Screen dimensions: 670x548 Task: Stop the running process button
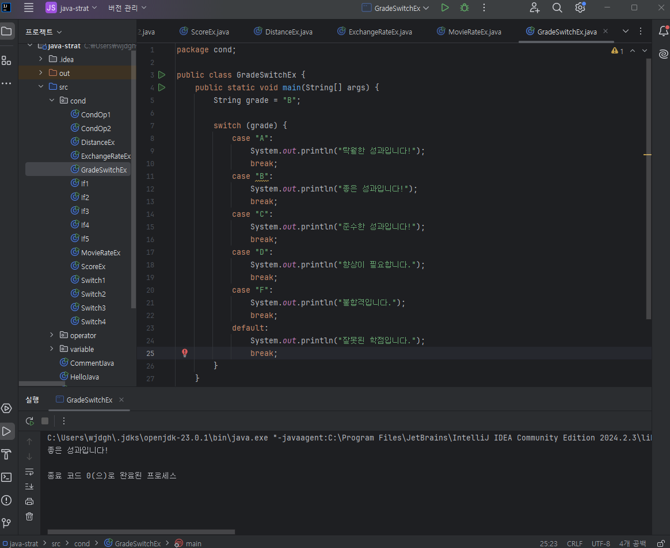pos(45,421)
